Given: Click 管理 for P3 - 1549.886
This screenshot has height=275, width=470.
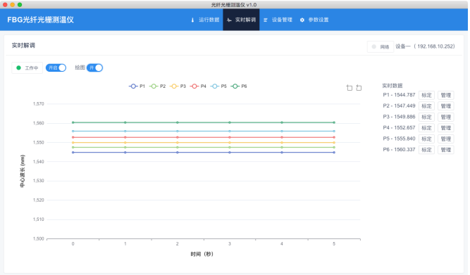Looking at the screenshot, I should [446, 117].
